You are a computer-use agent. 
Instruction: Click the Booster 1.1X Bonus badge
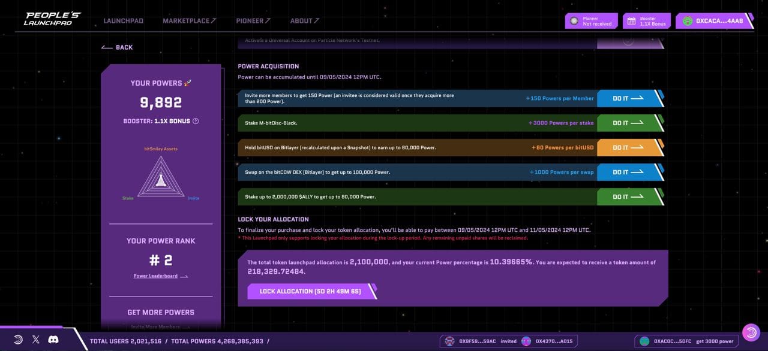point(646,21)
